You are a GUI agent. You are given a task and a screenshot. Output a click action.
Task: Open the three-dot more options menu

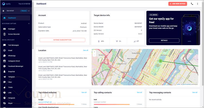[197, 4]
